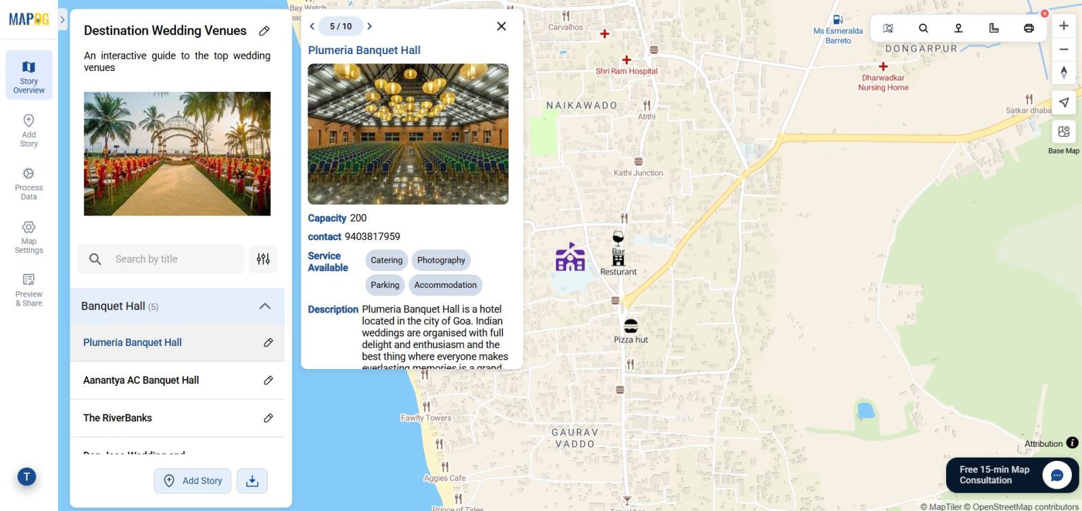Image resolution: width=1082 pixels, height=511 pixels.
Task: Click the purple banquet hall map marker
Action: coord(570,257)
